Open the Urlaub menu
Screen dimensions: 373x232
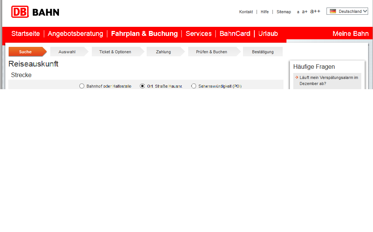click(268, 34)
